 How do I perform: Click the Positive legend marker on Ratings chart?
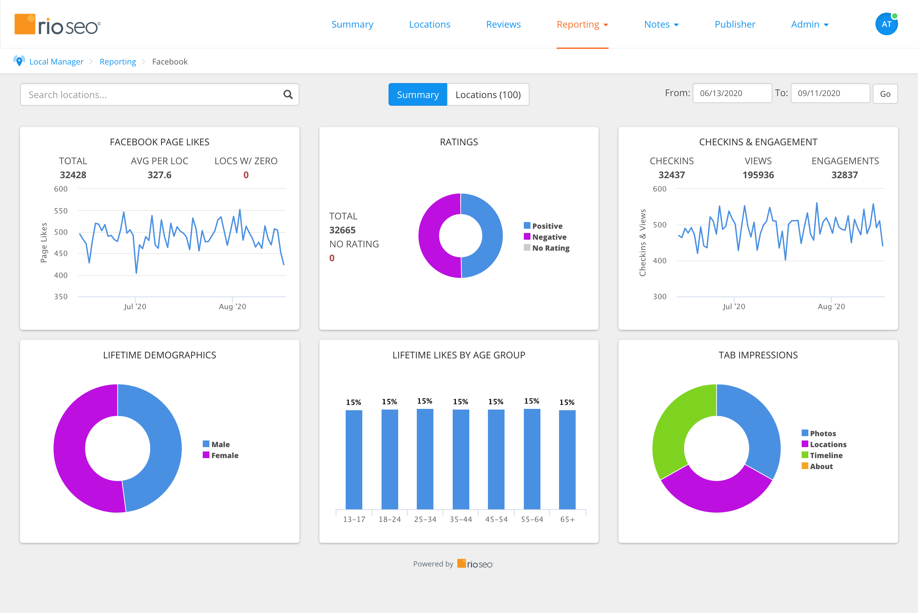tap(527, 225)
